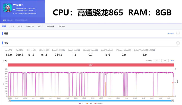Click the FPS threshold field showing 18
The width and height of the screenshot is (182, 105).
tap(156, 61)
